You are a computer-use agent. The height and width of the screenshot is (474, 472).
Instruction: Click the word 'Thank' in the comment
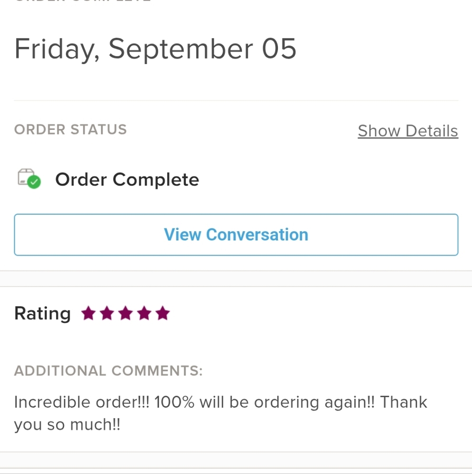click(403, 402)
